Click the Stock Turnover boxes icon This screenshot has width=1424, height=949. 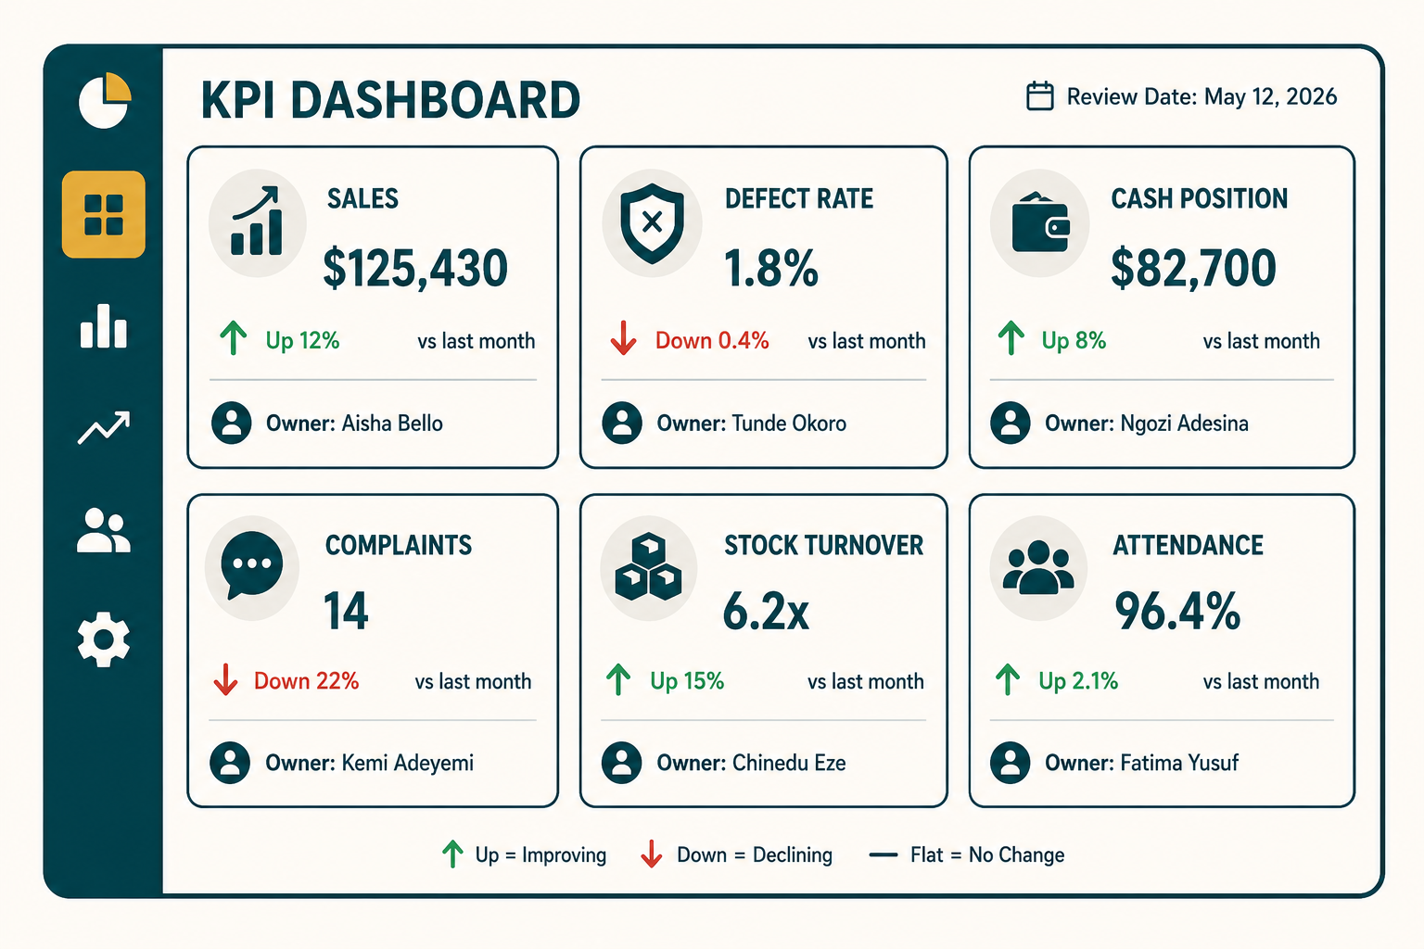(x=649, y=567)
